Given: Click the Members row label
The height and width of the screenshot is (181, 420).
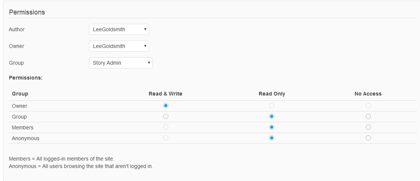Looking at the screenshot, I should pos(23,127).
